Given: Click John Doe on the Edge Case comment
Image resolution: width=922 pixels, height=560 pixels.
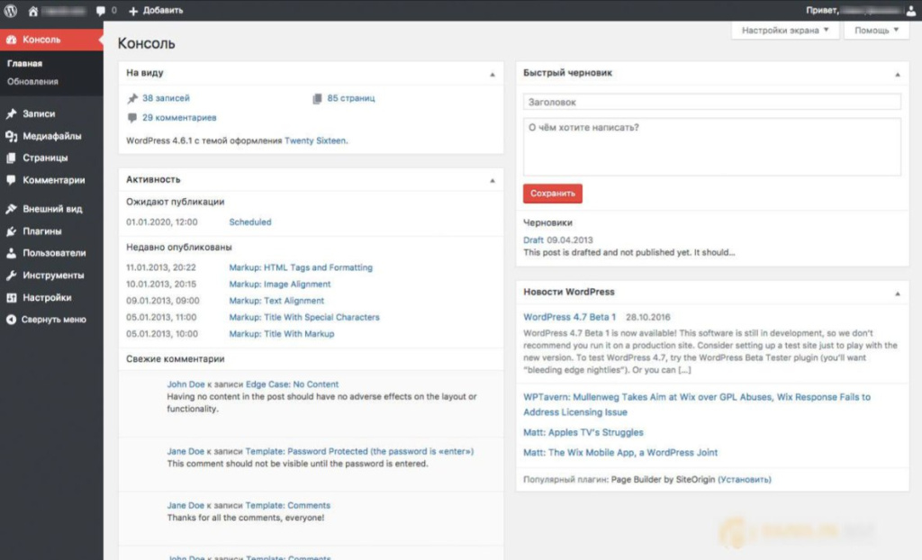Looking at the screenshot, I should point(185,384).
